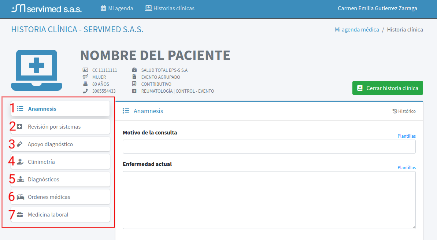Click the icon next to Diagnósticos

point(20,179)
